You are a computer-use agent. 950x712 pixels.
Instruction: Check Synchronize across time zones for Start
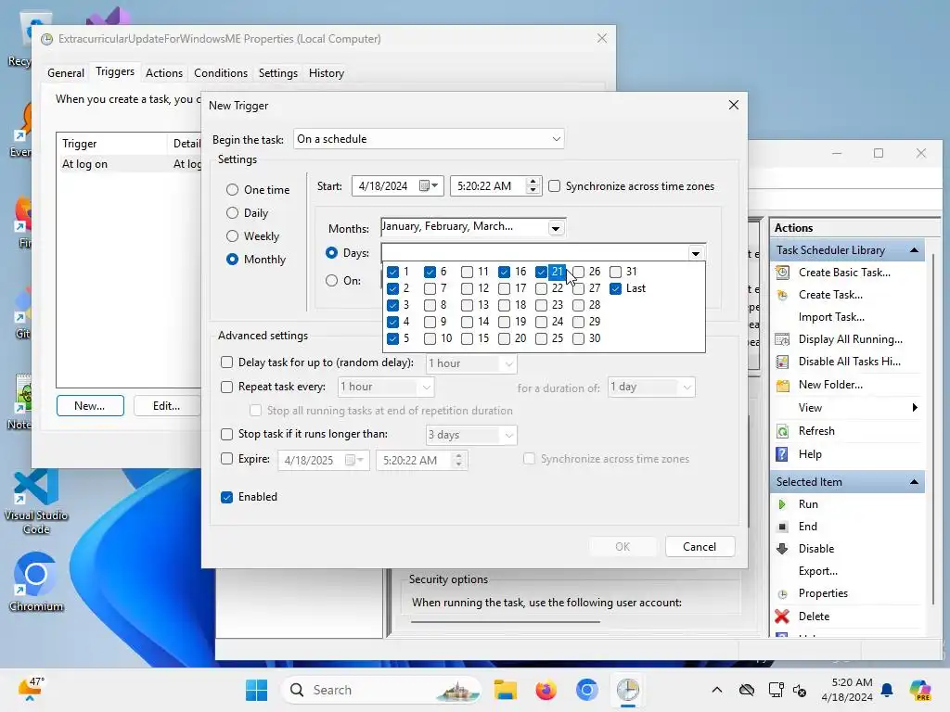pos(555,186)
